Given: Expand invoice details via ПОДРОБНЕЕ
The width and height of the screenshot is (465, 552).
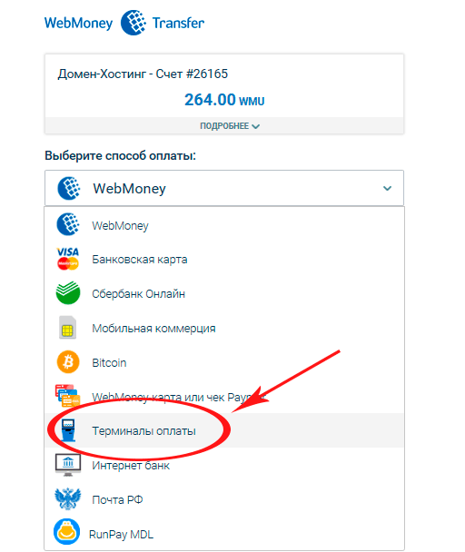Looking at the screenshot, I should (x=230, y=125).
